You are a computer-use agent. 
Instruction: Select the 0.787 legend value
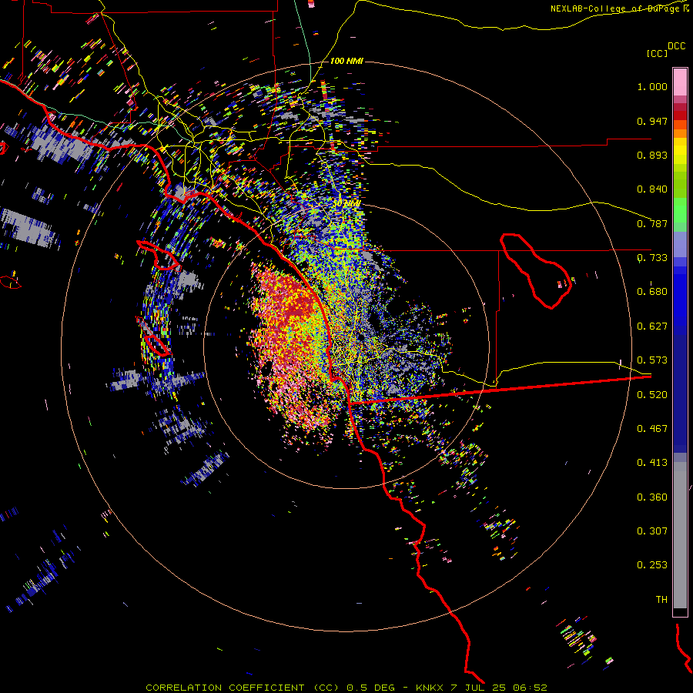point(652,223)
